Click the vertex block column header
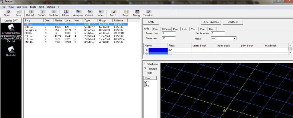Screen dimensions: 293x118 (x=204, y=46)
